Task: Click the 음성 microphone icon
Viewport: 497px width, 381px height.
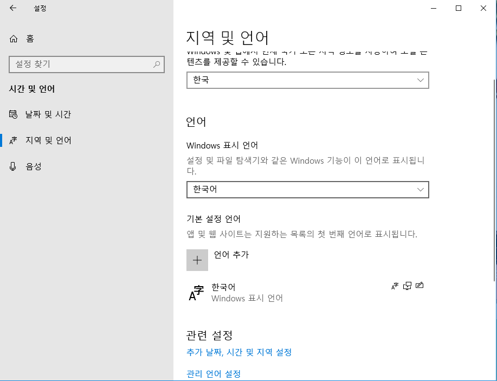Action: [12, 166]
